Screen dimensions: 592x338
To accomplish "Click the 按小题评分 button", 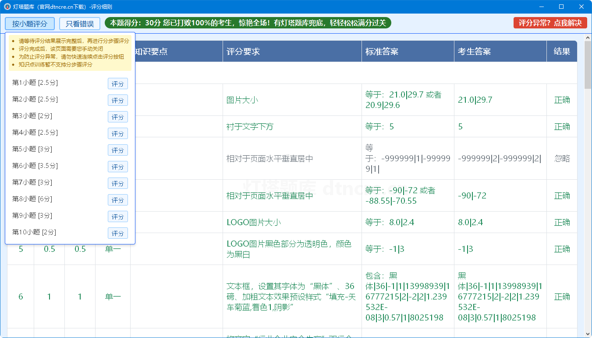I will pos(29,24).
